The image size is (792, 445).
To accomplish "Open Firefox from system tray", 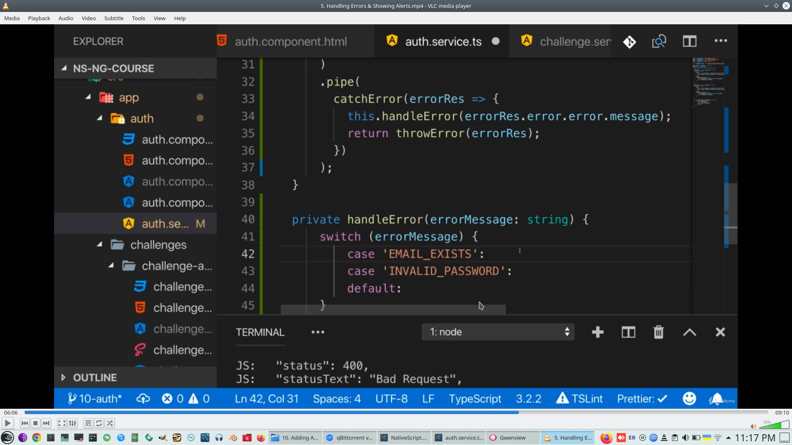I will [x=606, y=438].
